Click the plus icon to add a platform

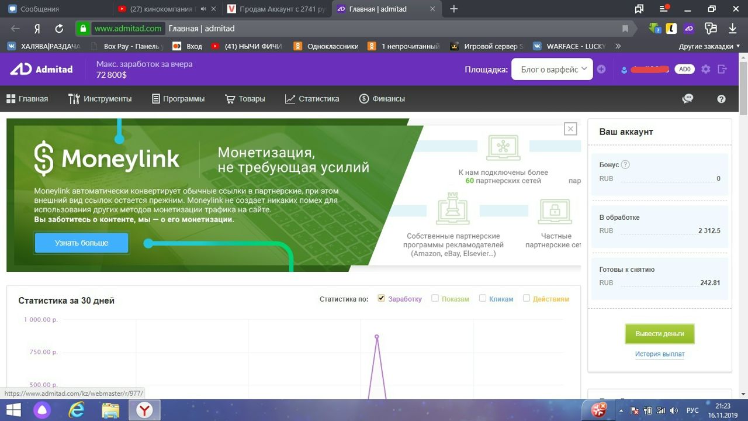[601, 69]
